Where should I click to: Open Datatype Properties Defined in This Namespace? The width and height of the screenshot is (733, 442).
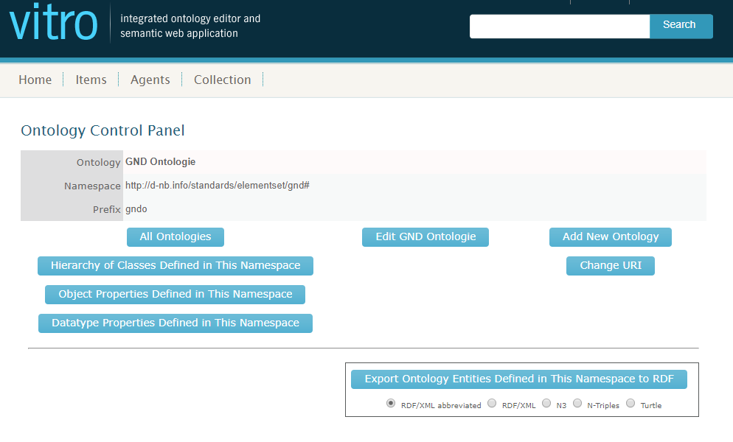pyautogui.click(x=176, y=323)
